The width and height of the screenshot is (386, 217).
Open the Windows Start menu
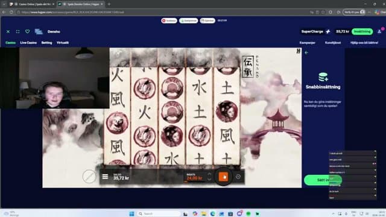pos(131,213)
